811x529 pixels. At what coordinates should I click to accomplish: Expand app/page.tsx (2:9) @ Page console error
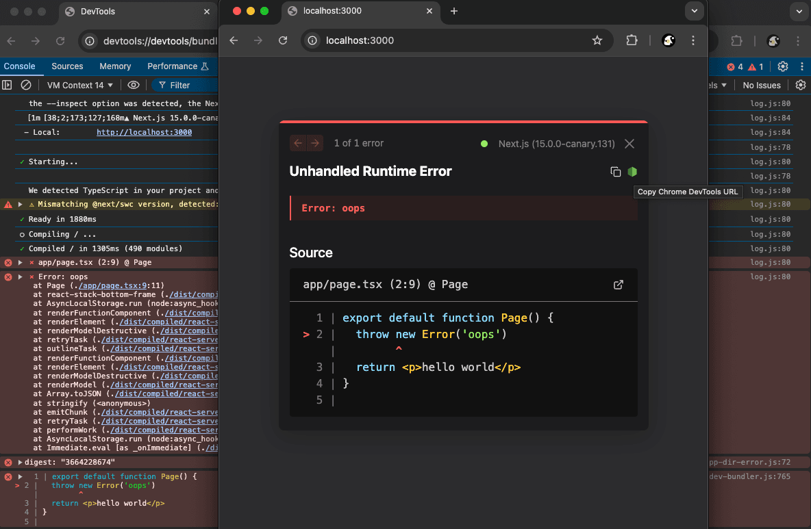(20, 262)
